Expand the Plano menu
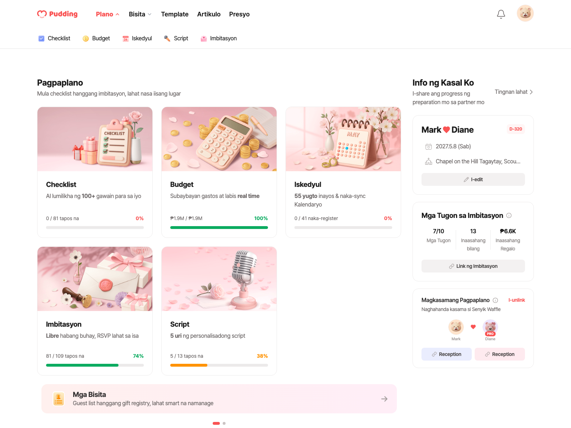The width and height of the screenshot is (571, 428). coord(107,14)
